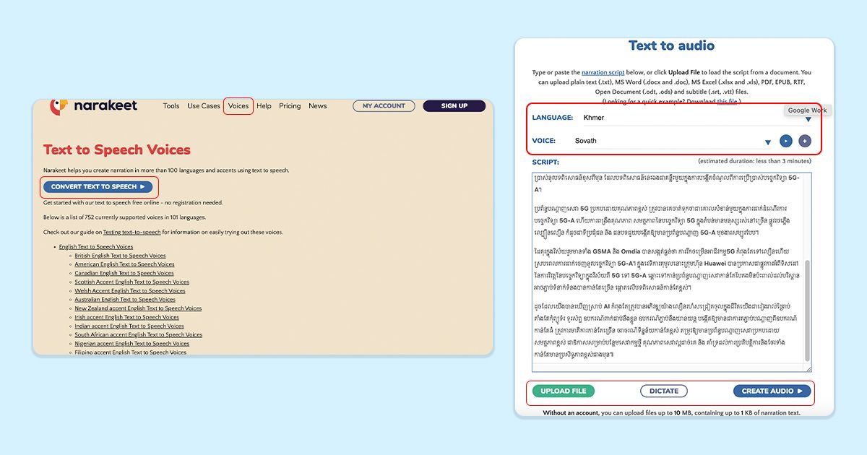
Task: Open the Language dropdown showing Khmer
Action: tap(697, 117)
